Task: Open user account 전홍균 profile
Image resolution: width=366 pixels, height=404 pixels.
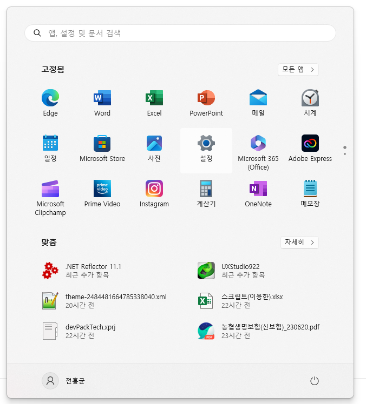Action: pos(63,381)
